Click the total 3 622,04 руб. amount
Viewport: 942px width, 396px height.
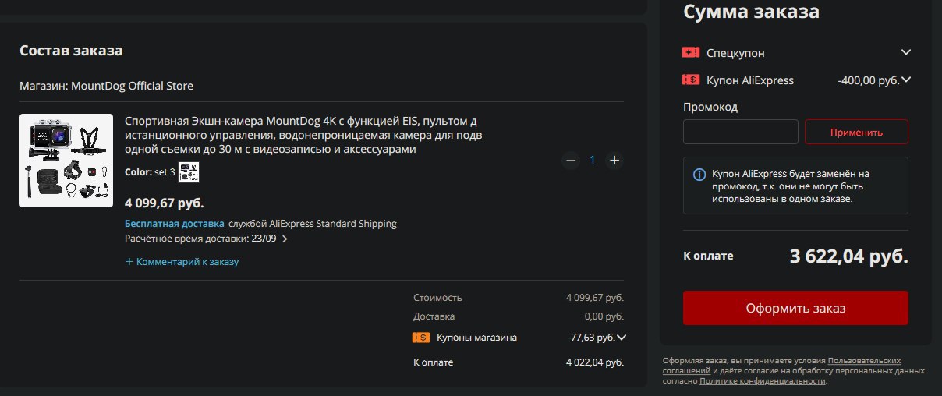tap(849, 256)
